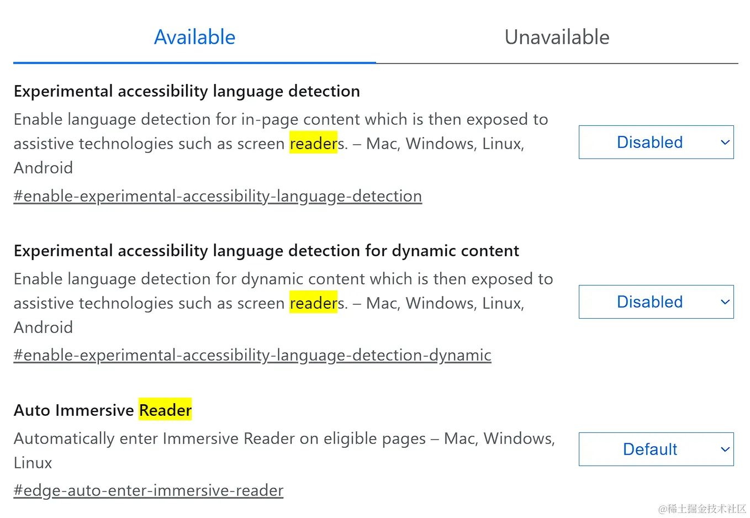Click highlighted "reader" in the dynamic content description

click(x=313, y=303)
